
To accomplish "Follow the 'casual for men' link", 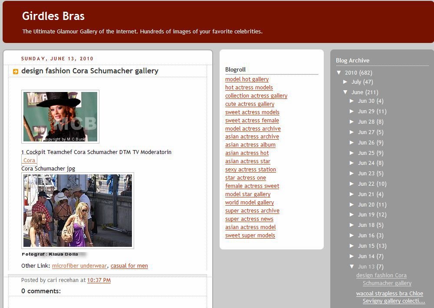I will click(x=129, y=265).
